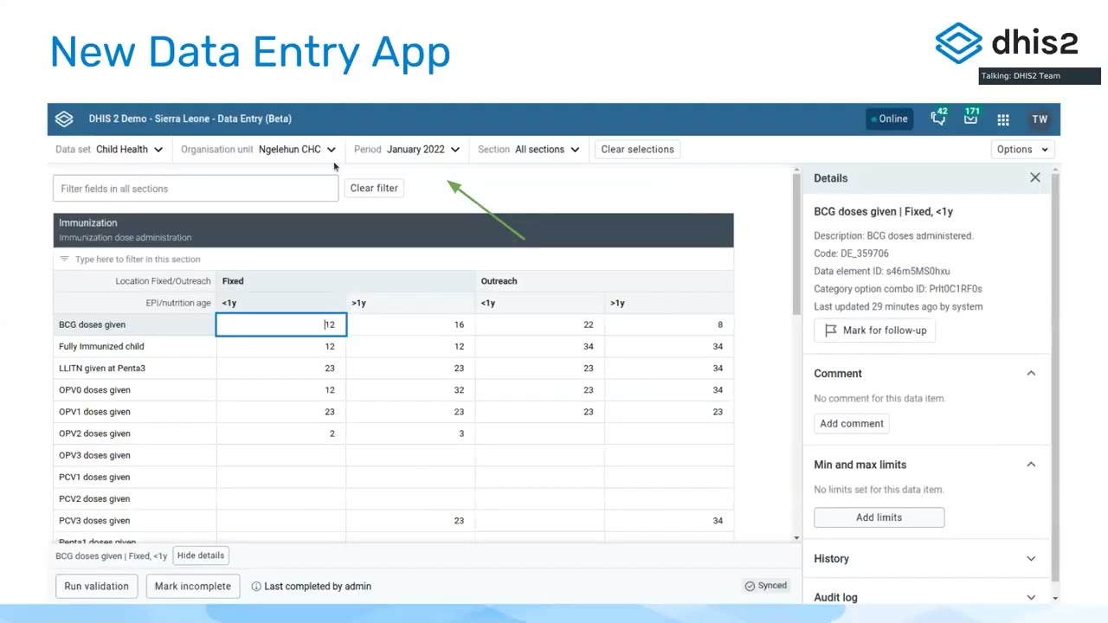
Task: Select PCV3 doses given Fixed >1y cell with 23
Action: coord(410,521)
